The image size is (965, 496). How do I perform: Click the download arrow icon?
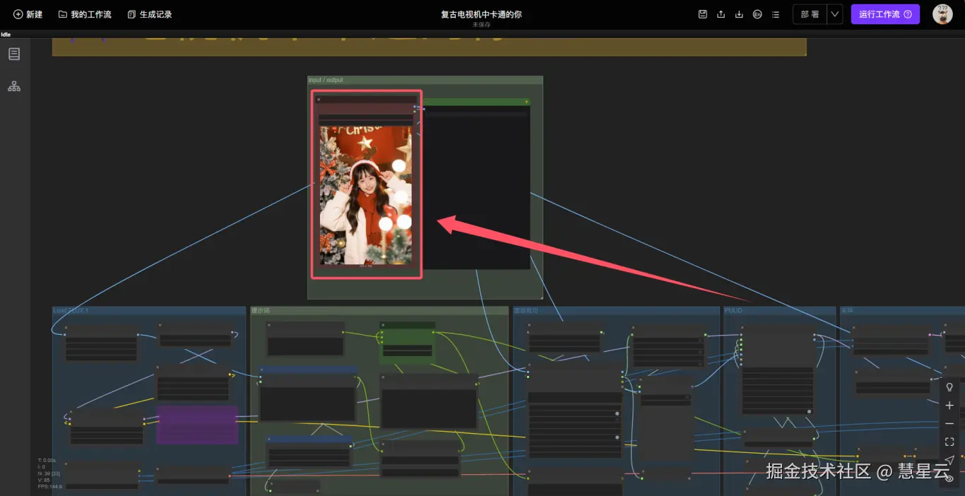pos(739,14)
